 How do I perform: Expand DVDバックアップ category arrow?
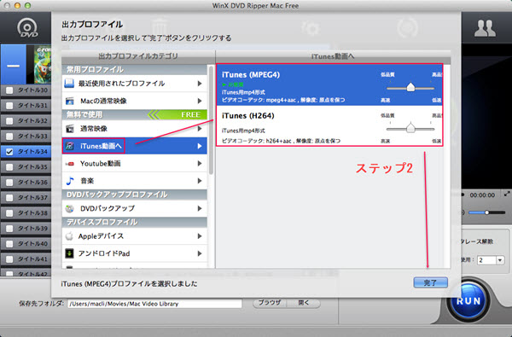pos(200,208)
